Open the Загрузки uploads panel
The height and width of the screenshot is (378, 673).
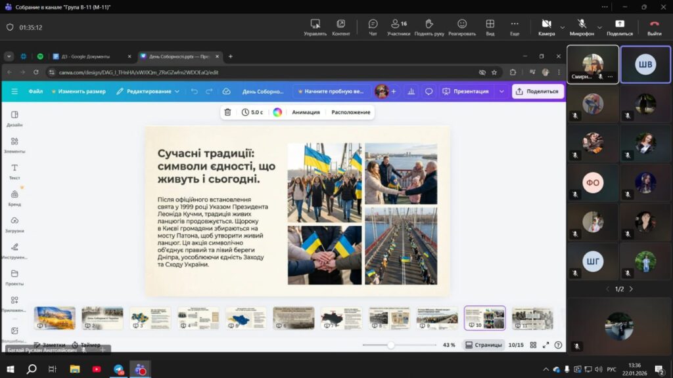pos(14,224)
